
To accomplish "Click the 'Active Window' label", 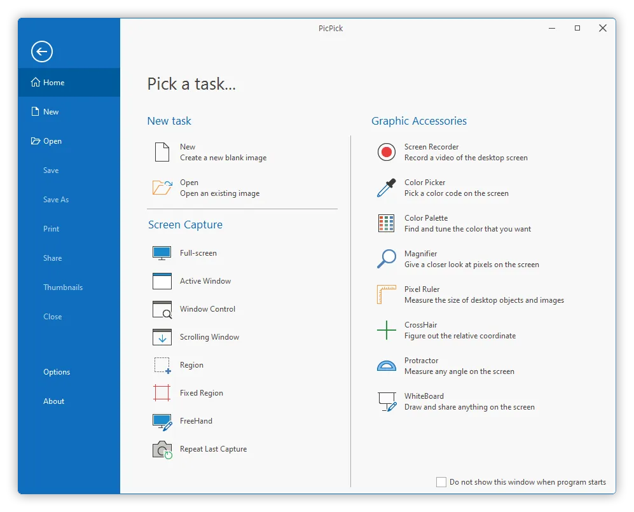I will pos(205,281).
